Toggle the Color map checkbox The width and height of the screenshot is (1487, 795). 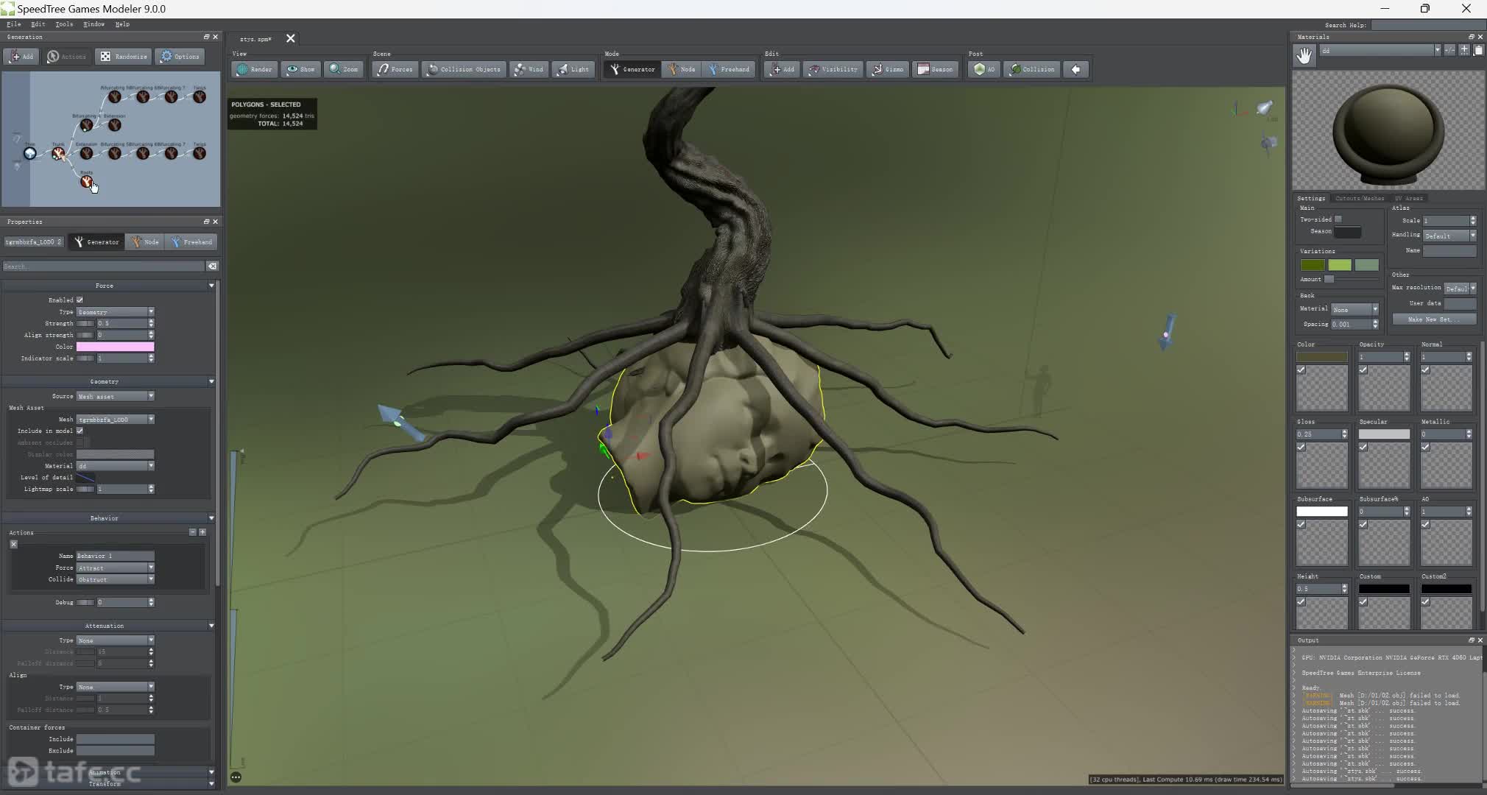point(1301,370)
